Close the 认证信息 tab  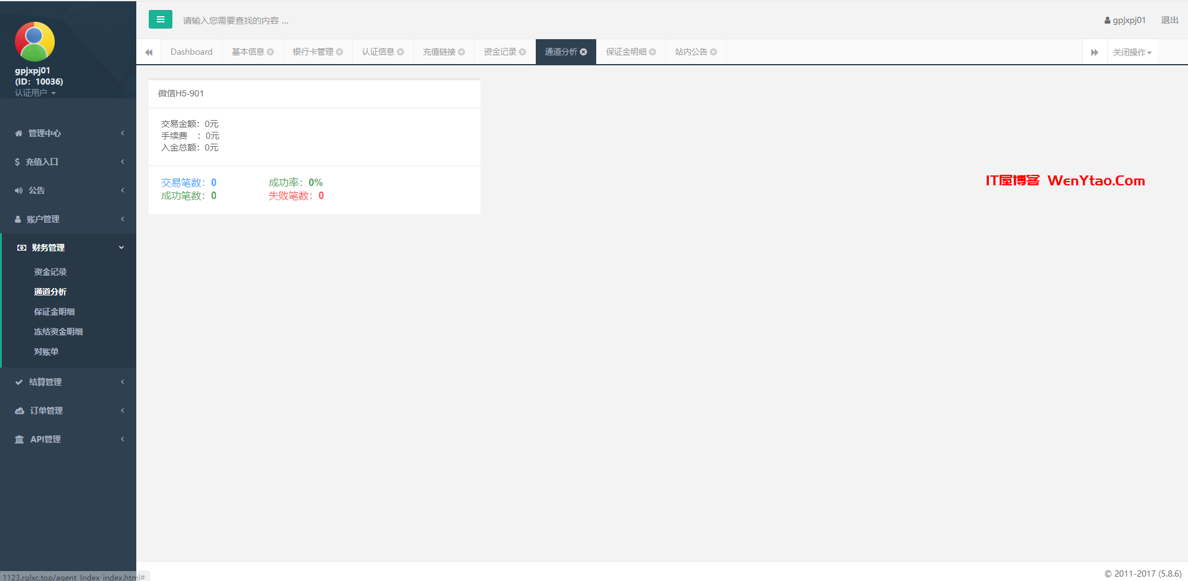[x=401, y=52]
